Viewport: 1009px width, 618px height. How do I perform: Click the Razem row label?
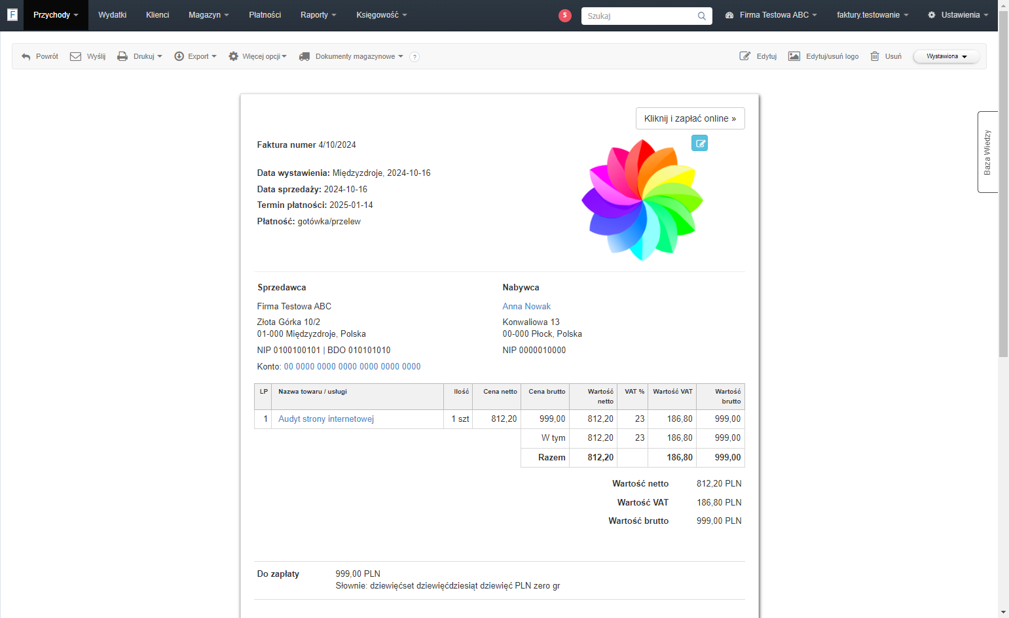[x=552, y=458]
